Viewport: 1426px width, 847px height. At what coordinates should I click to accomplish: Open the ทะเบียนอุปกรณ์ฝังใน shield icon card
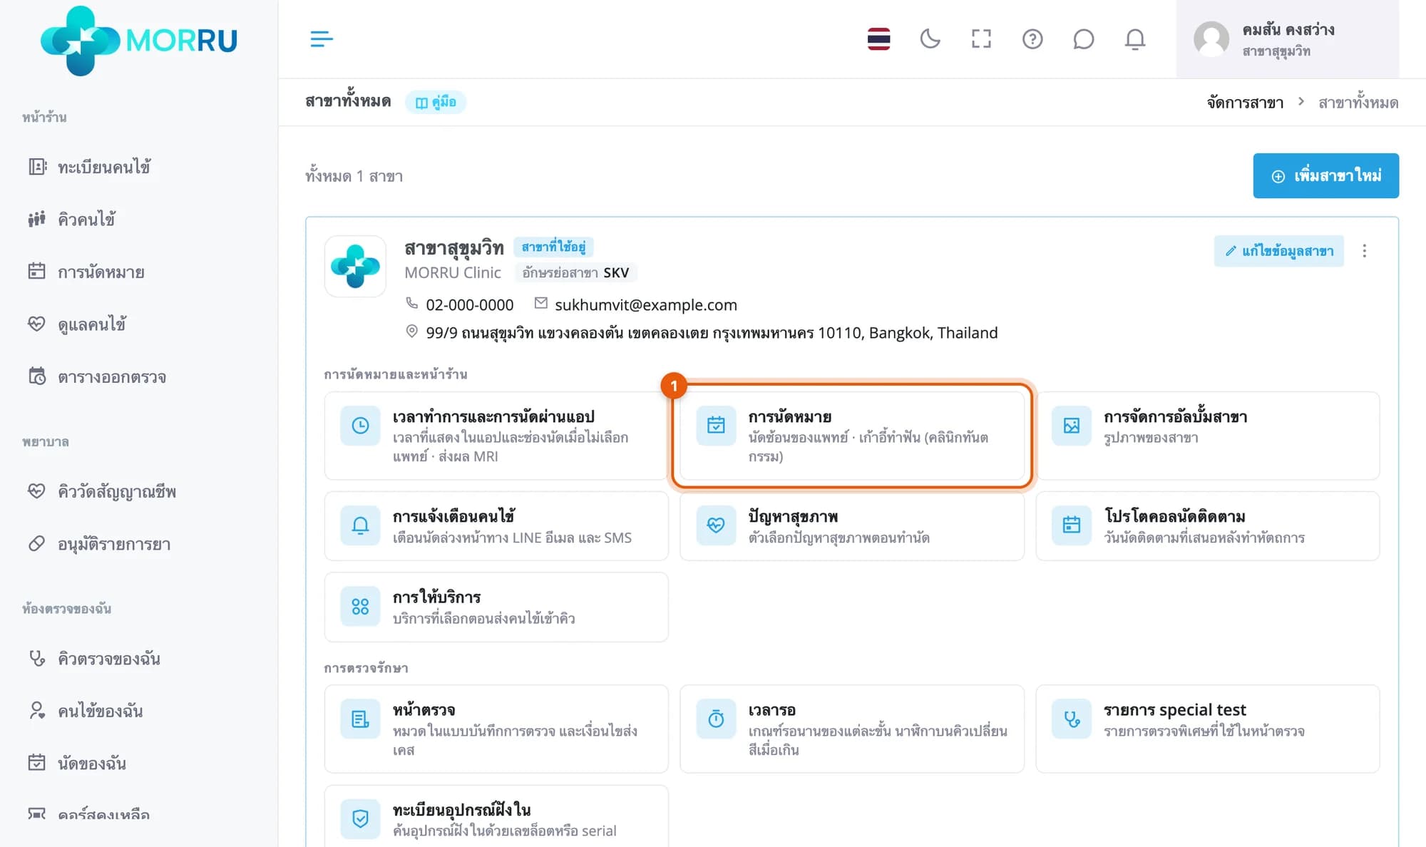[x=496, y=817]
